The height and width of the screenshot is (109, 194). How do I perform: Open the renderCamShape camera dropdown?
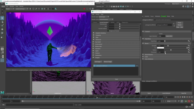(22, 9)
